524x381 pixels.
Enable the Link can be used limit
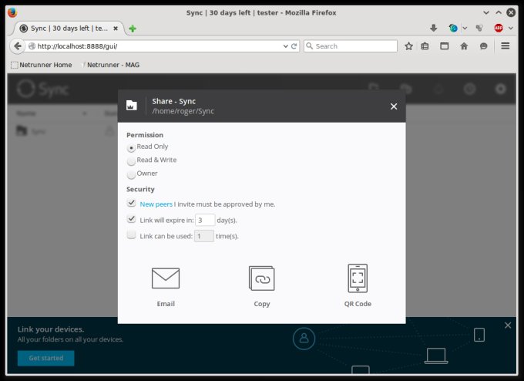(131, 234)
